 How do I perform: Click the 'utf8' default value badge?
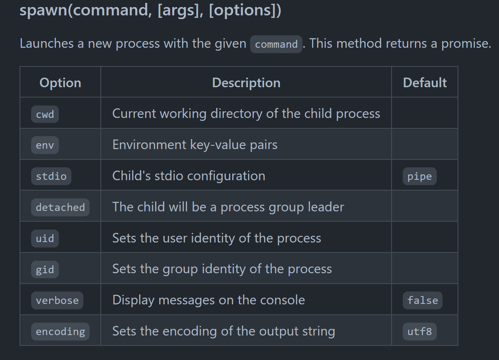click(x=419, y=331)
